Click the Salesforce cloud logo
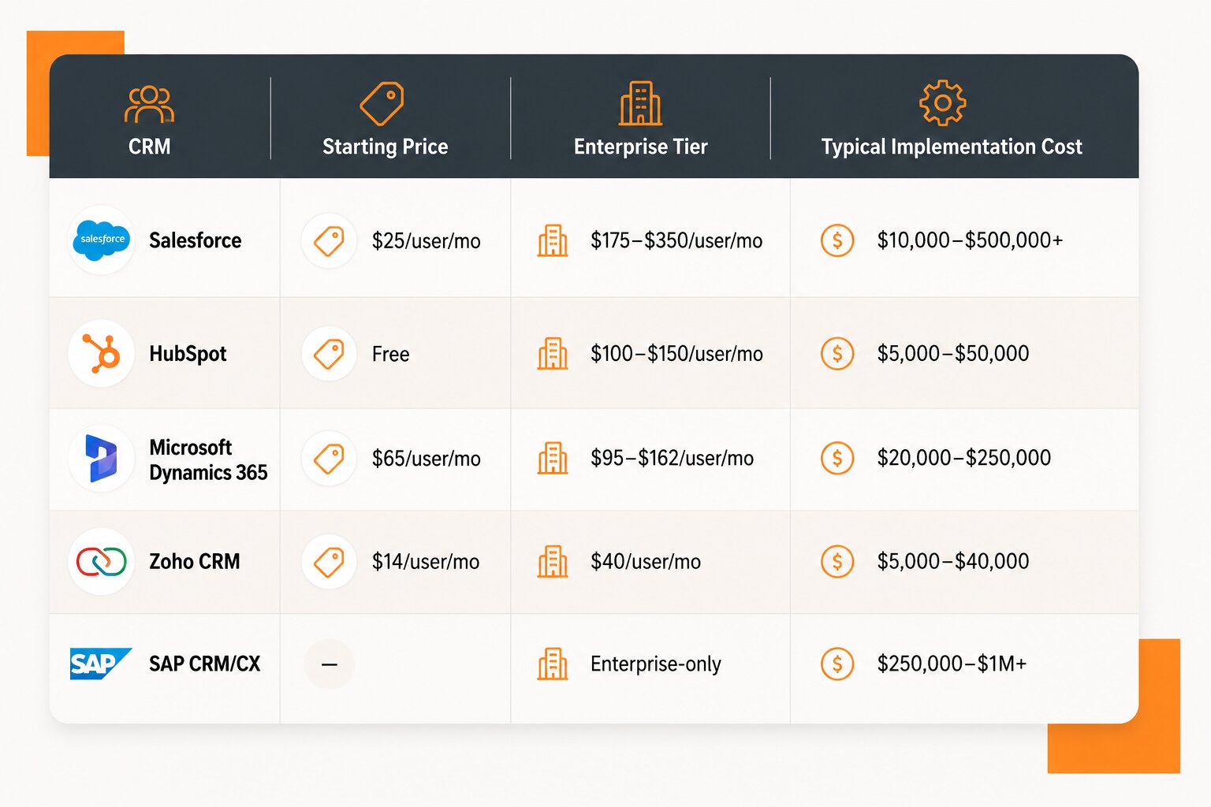Viewport: 1211px width, 807px height. point(101,240)
